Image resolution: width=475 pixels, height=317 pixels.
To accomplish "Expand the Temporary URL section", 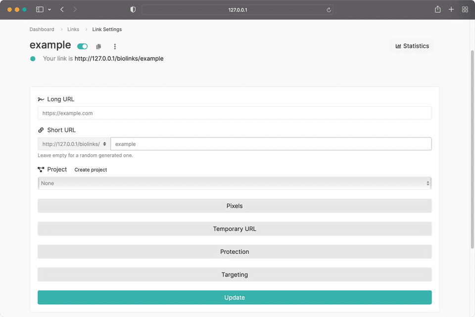I will pos(235,229).
